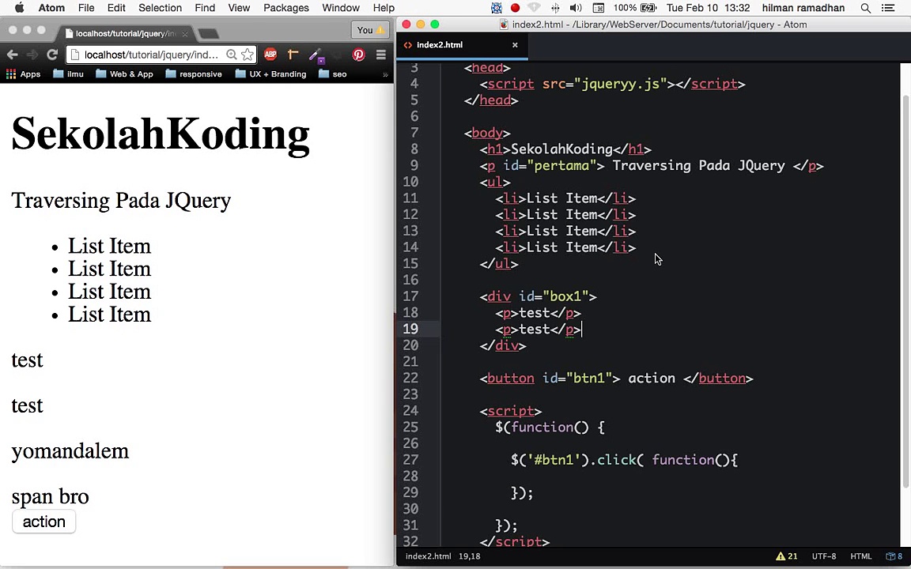Open the Packages menu
Viewport: 911px width, 569px height.
285,8
